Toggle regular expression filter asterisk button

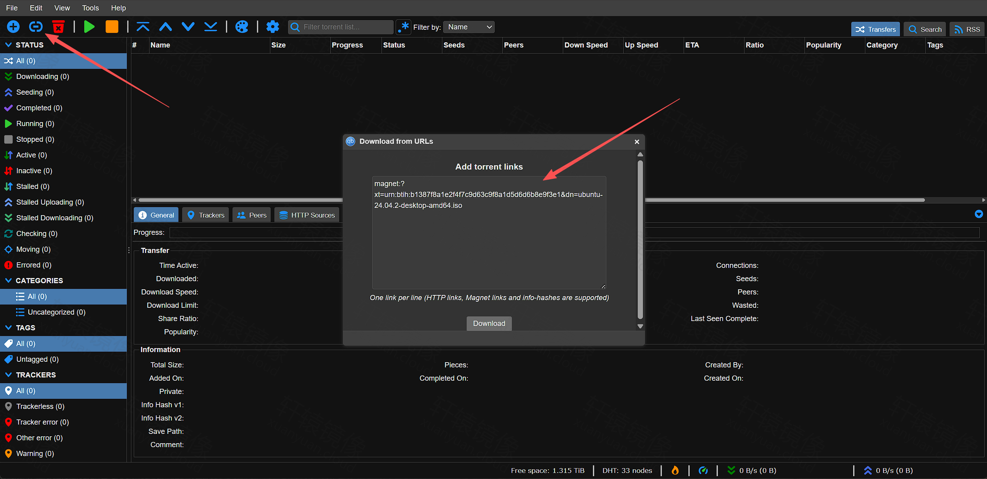pyautogui.click(x=403, y=27)
